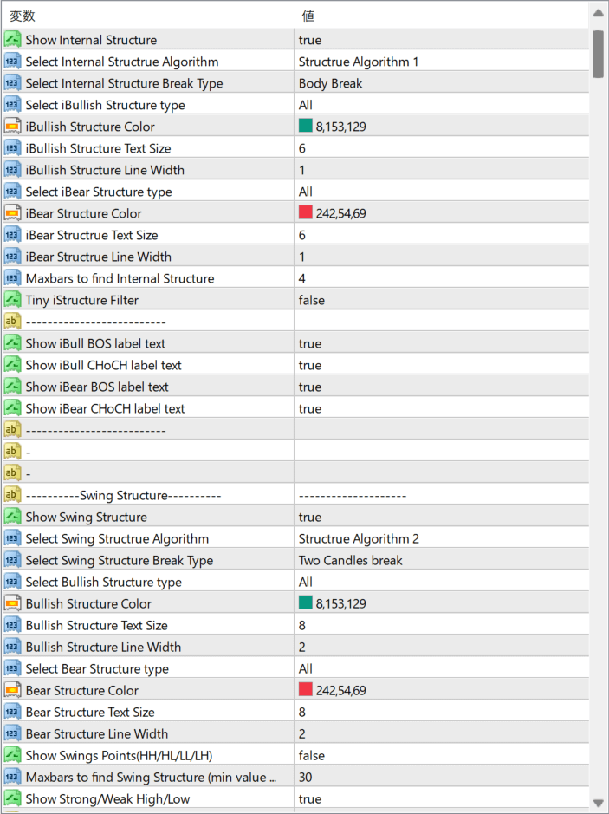This screenshot has width=609, height=814.
Task: Click the icon beside Show Internal Structure
Action: pos(12,40)
